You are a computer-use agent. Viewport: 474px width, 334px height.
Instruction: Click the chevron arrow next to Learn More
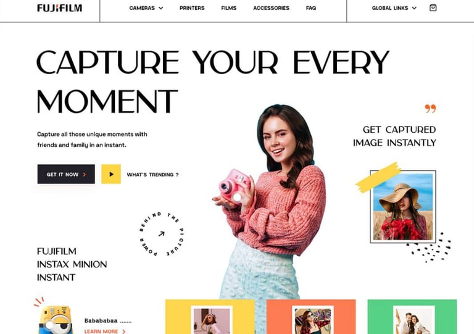pos(123,332)
